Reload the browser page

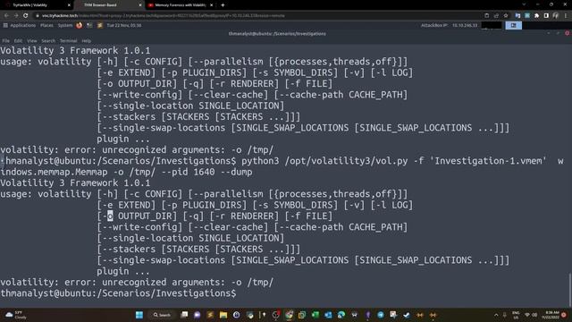click(x=26, y=16)
